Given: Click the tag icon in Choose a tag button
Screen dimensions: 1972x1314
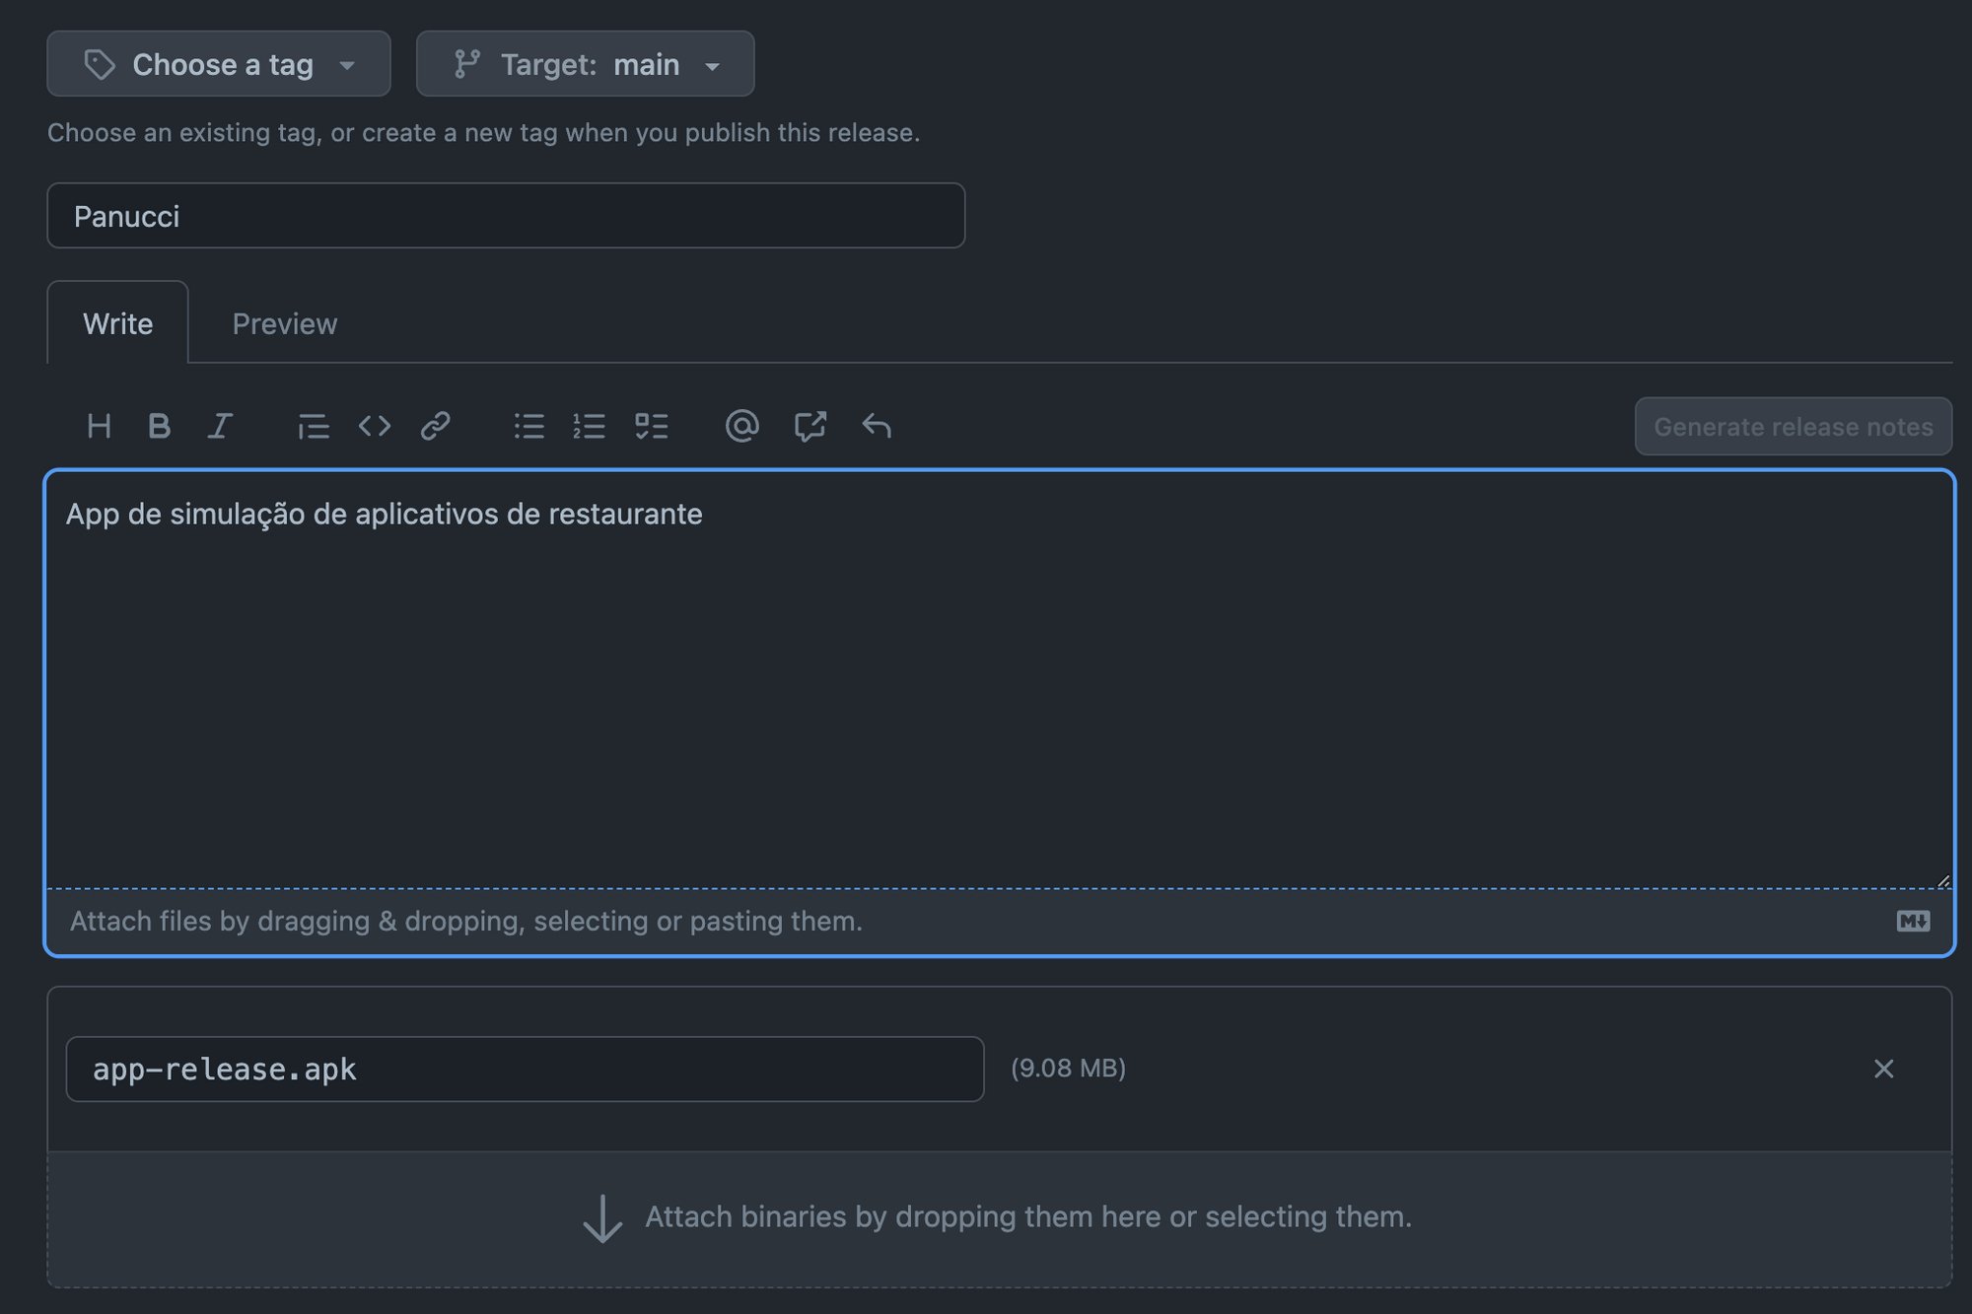Looking at the screenshot, I should 99,64.
